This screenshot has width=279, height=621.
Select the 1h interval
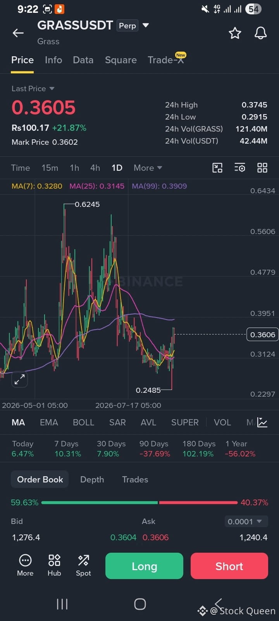(x=74, y=168)
